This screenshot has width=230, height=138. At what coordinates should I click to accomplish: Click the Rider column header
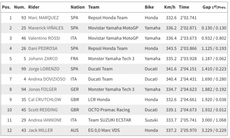coord(34,7)
